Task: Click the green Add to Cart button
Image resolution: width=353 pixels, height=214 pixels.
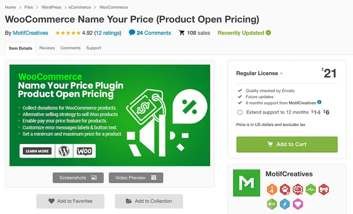Action: [x=287, y=144]
